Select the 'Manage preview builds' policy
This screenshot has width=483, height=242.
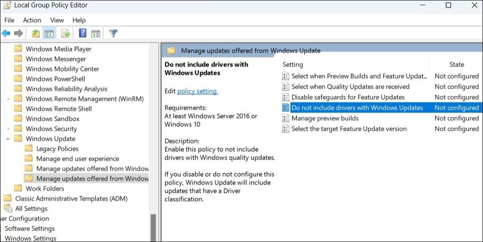click(x=325, y=118)
